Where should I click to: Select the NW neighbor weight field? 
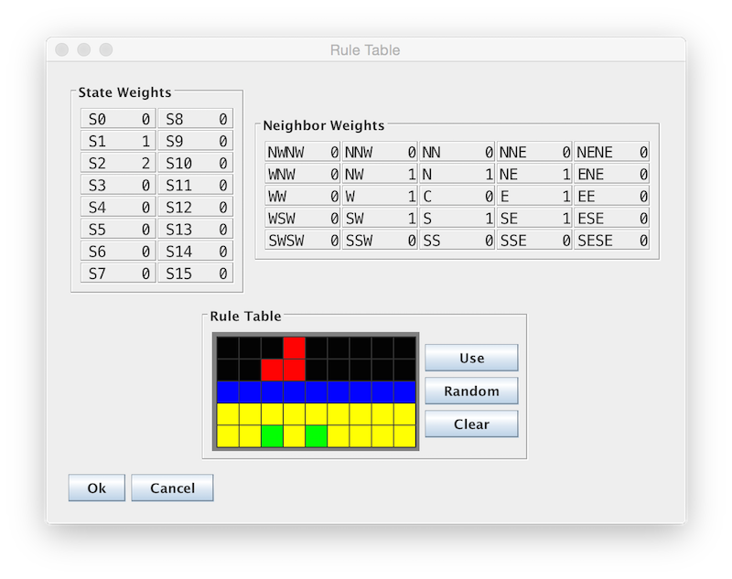pyautogui.click(x=380, y=174)
